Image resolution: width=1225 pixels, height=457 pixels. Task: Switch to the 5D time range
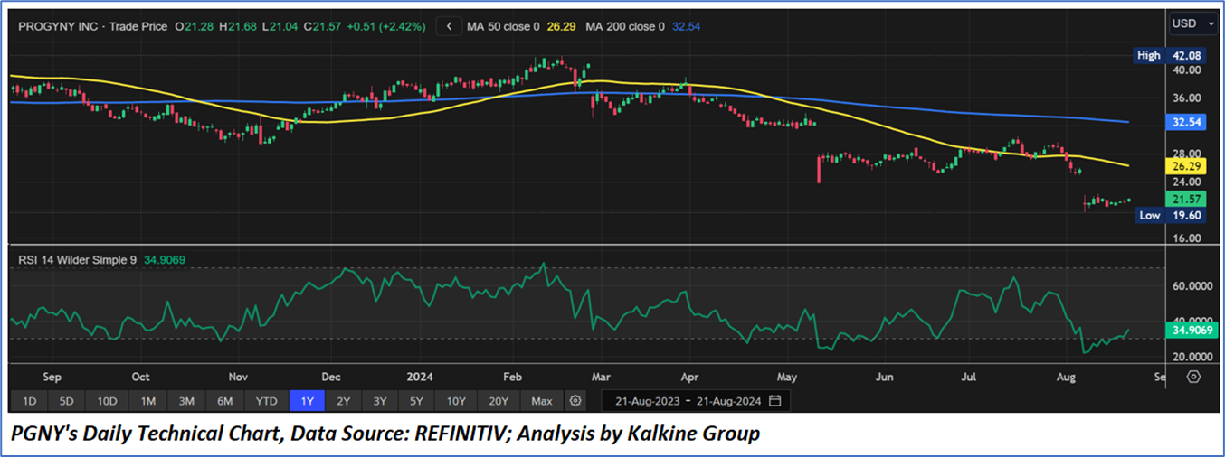pos(68,400)
